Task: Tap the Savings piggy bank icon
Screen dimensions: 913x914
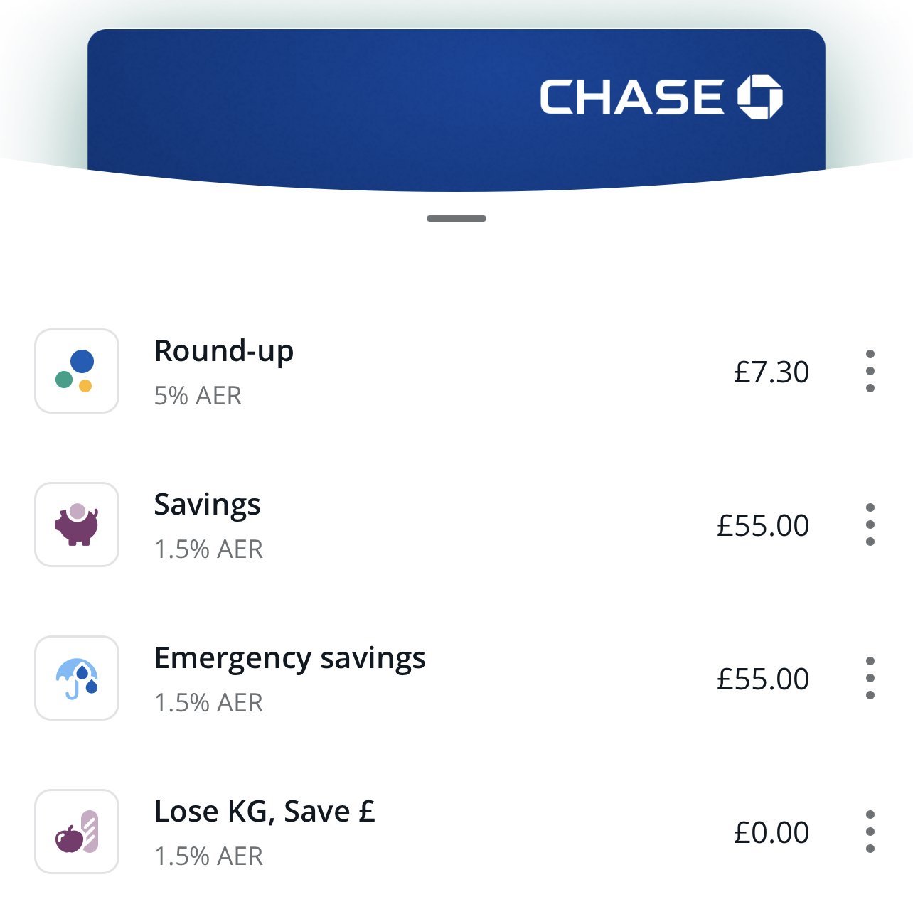Action: [x=77, y=525]
